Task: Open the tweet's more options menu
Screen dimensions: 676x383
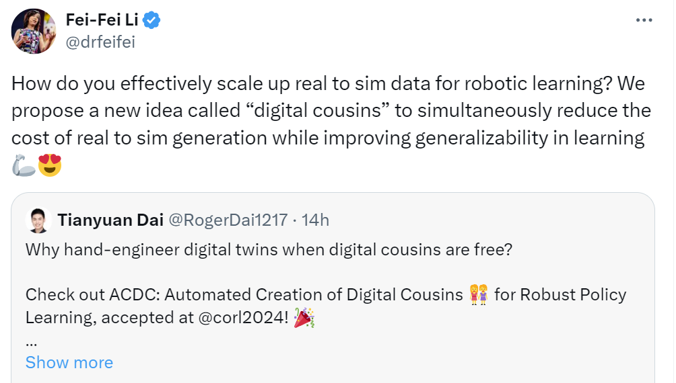Action: tap(644, 21)
